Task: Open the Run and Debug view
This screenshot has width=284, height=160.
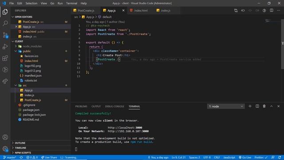Action: (5, 46)
